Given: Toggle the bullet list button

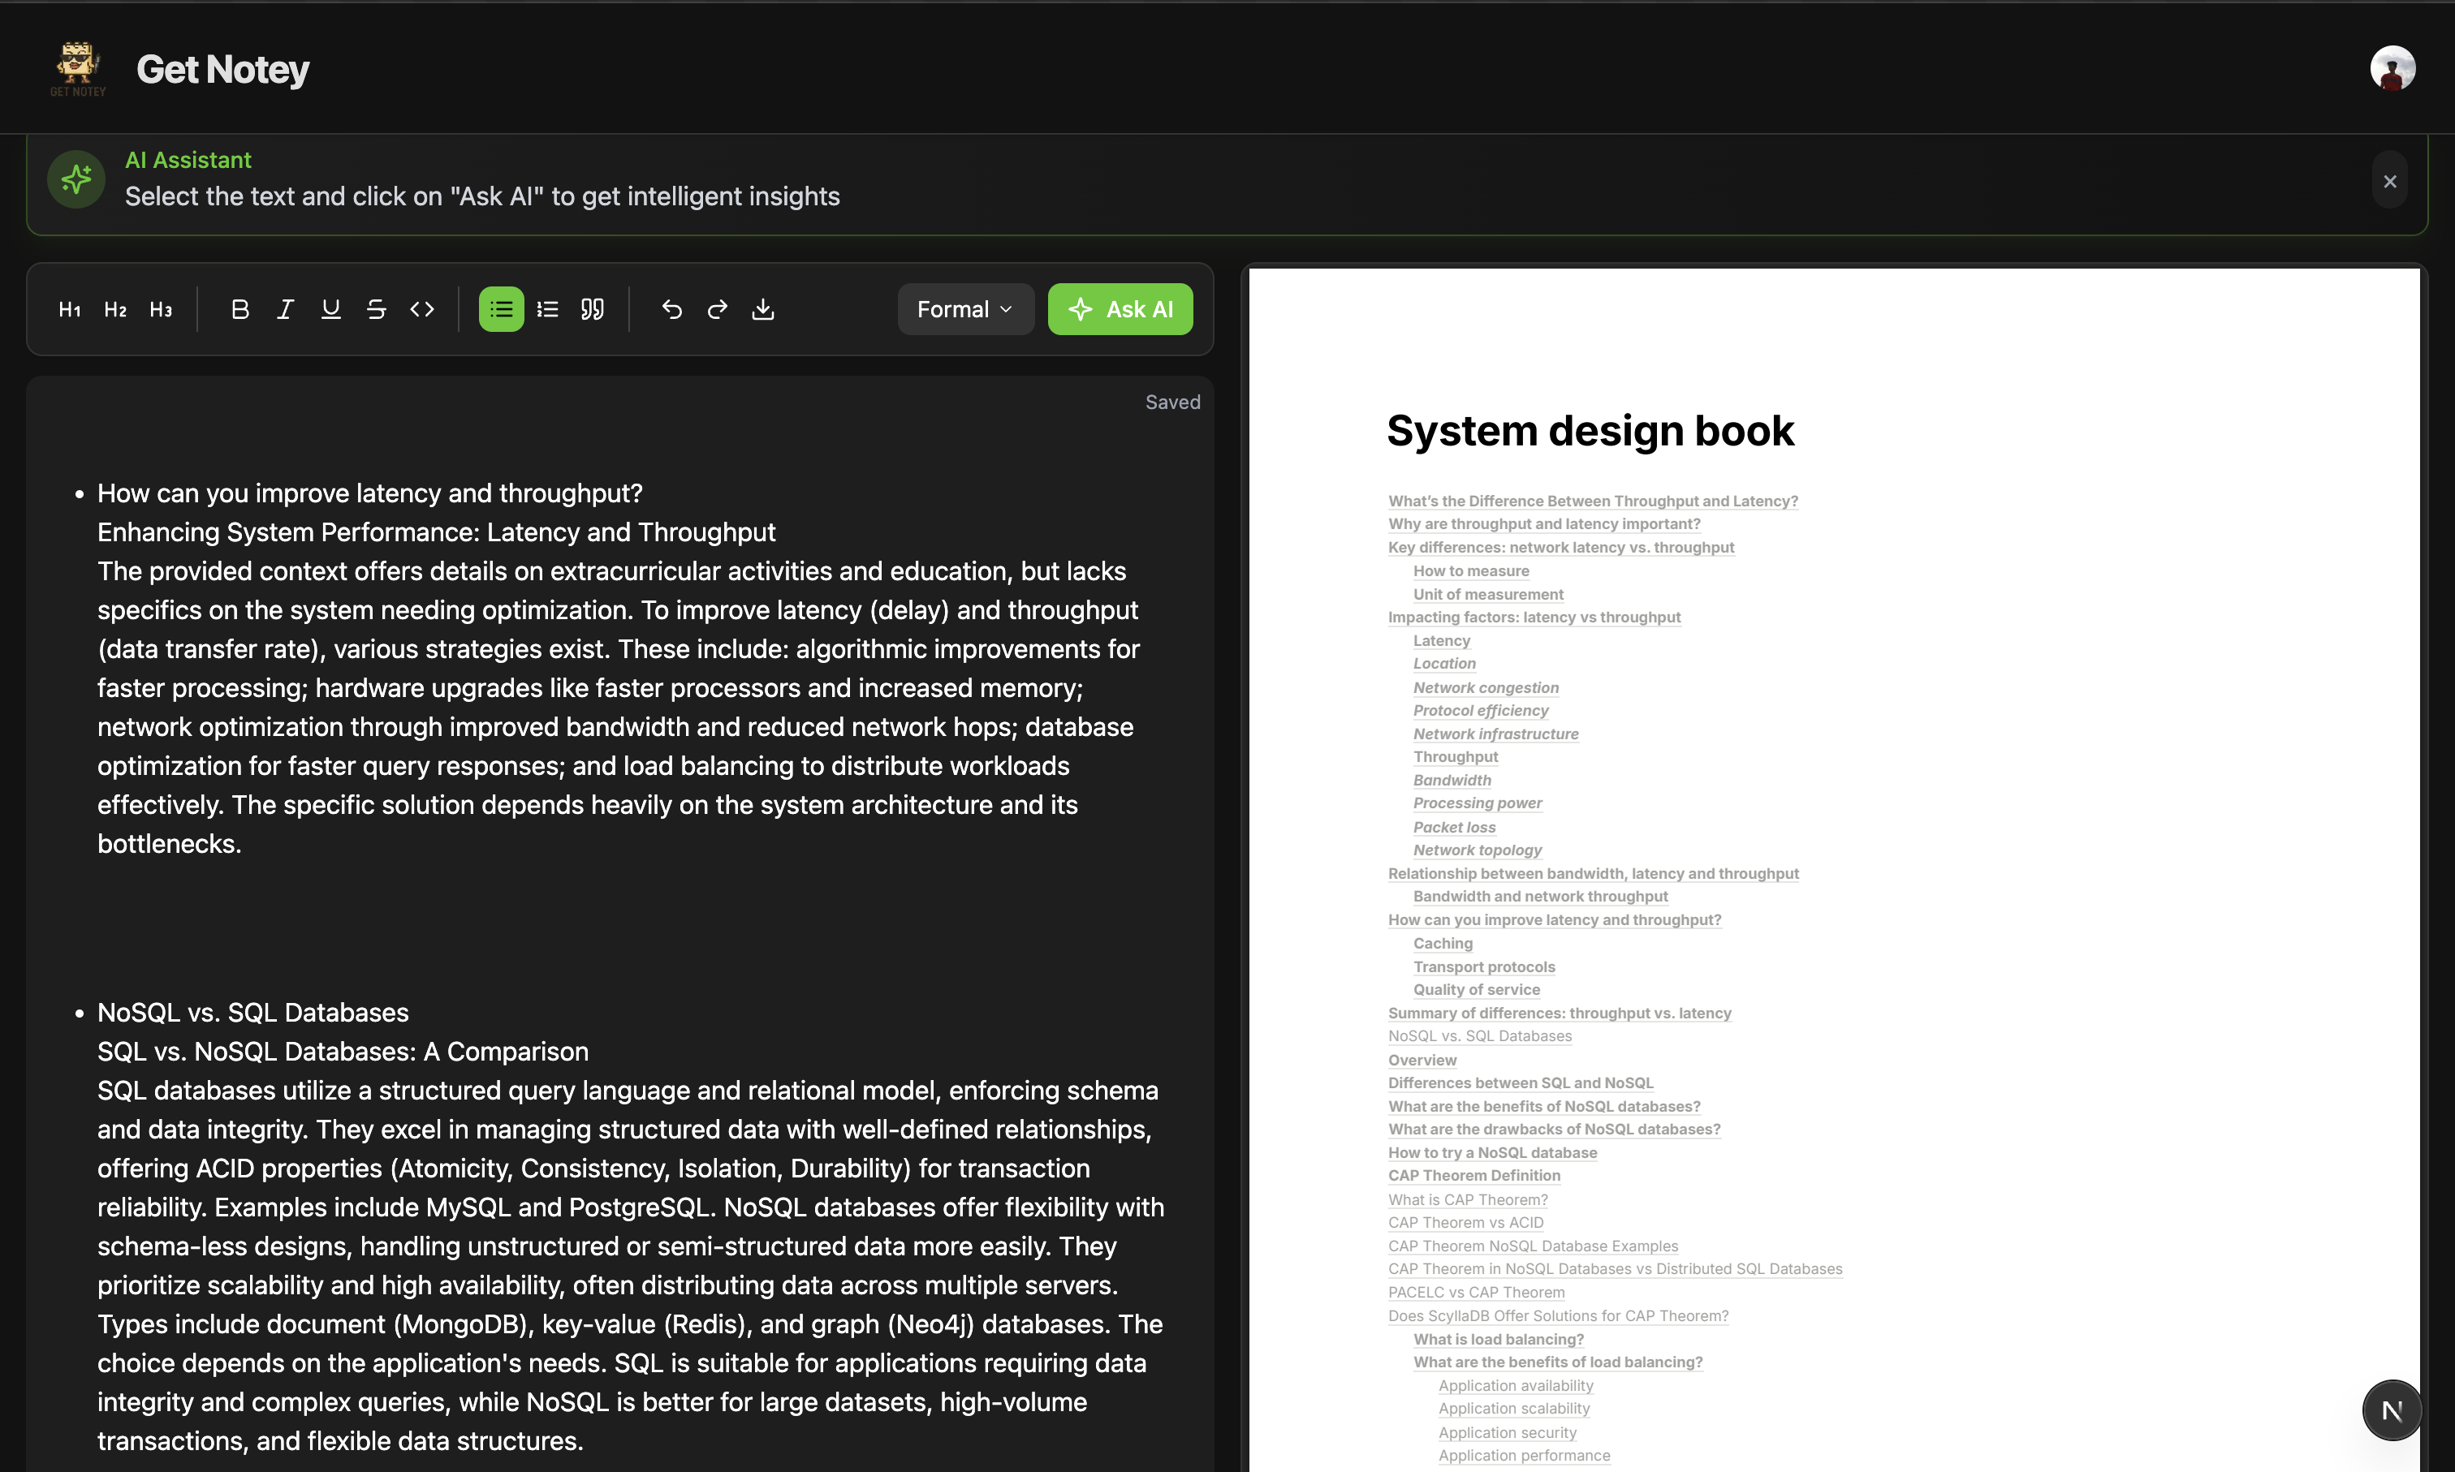Looking at the screenshot, I should pyautogui.click(x=501, y=309).
